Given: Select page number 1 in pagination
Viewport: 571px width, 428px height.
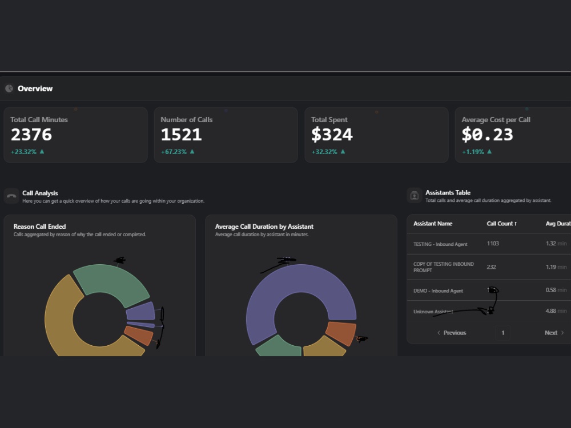Looking at the screenshot, I should tap(503, 333).
